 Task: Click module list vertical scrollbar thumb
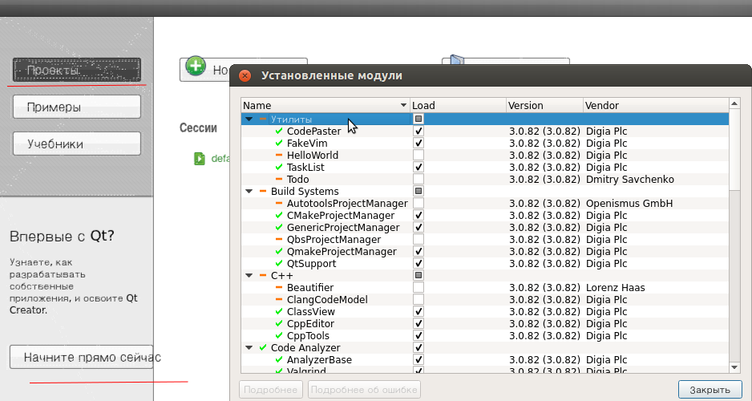[x=734, y=150]
